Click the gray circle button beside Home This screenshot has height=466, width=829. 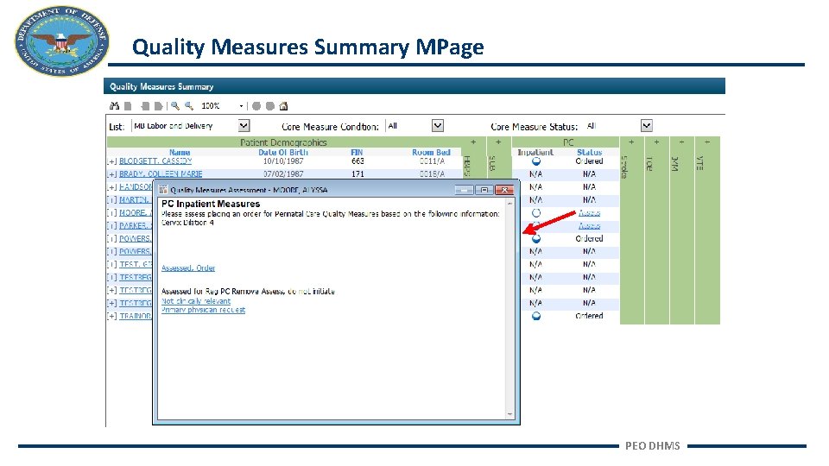pyautogui.click(x=270, y=106)
